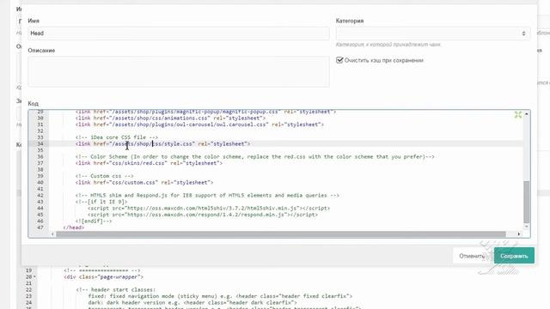
Task: Click the html5shiv script line 44
Action: click(209, 208)
